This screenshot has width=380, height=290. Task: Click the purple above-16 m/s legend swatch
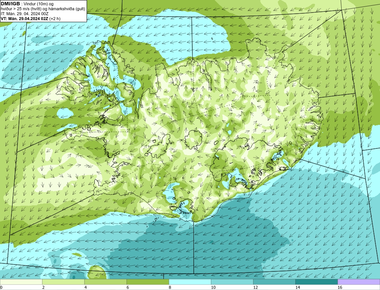pyautogui.click(x=359, y=282)
